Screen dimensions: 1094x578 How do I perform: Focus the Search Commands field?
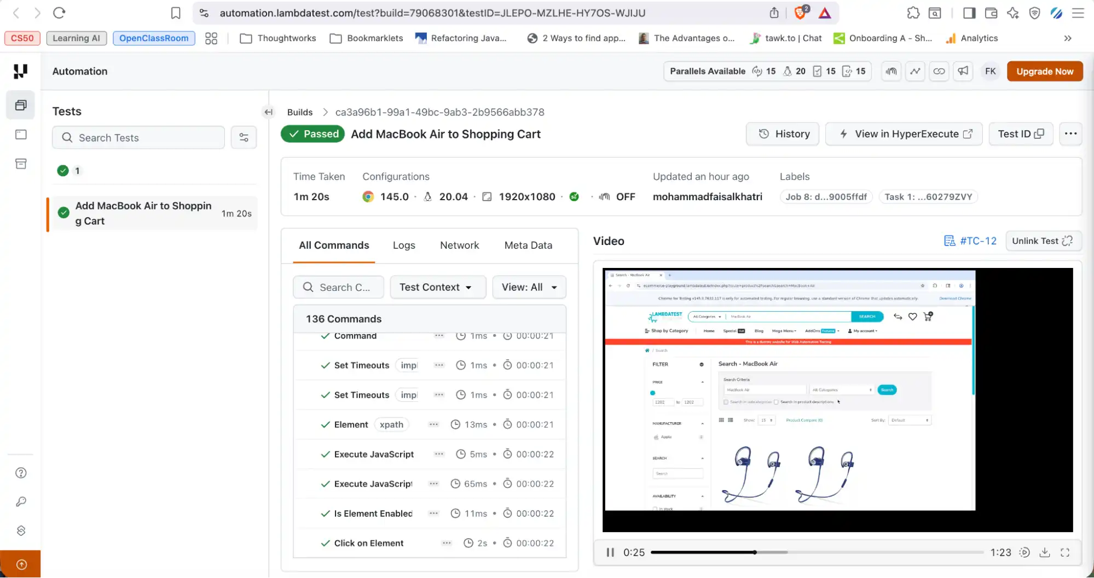click(x=338, y=287)
